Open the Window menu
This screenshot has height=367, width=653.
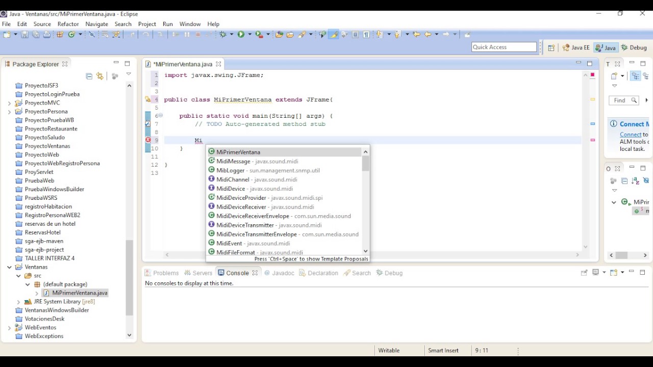(x=190, y=24)
